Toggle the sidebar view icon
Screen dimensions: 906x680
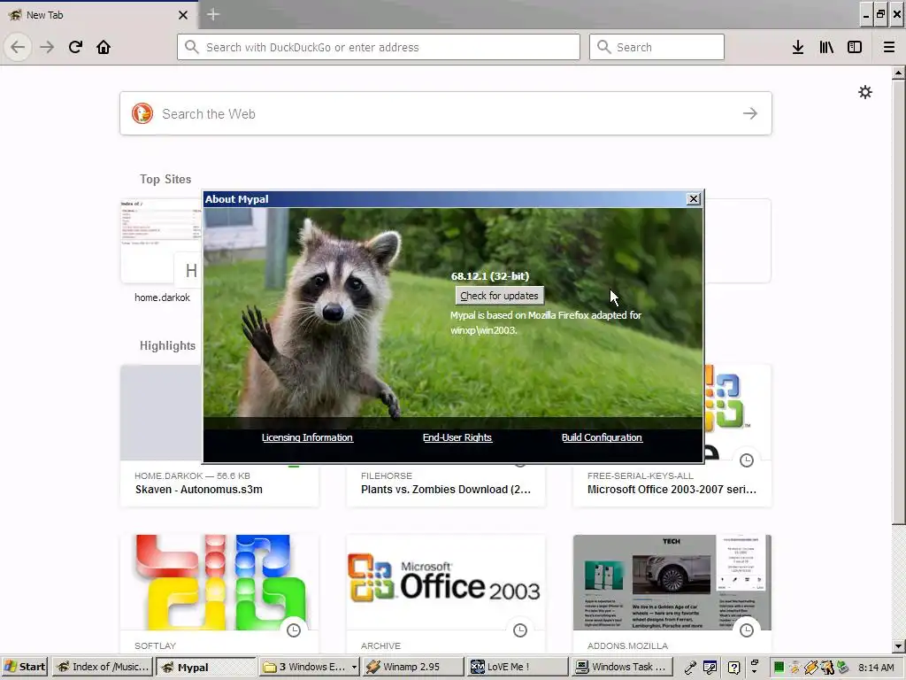pyautogui.click(x=855, y=47)
